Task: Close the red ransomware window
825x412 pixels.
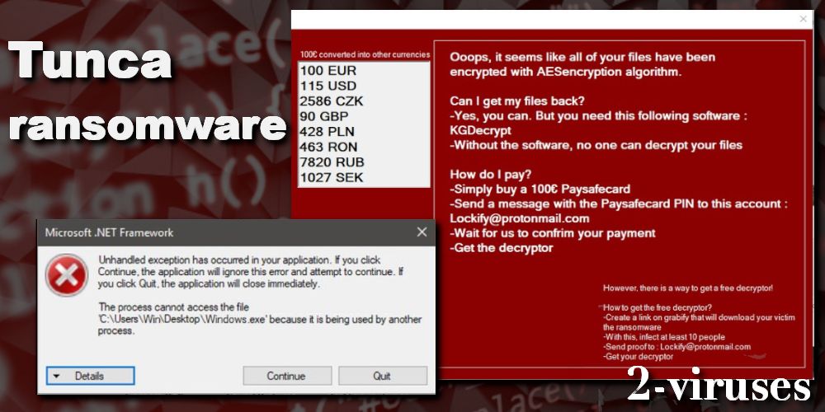Action: (803, 20)
